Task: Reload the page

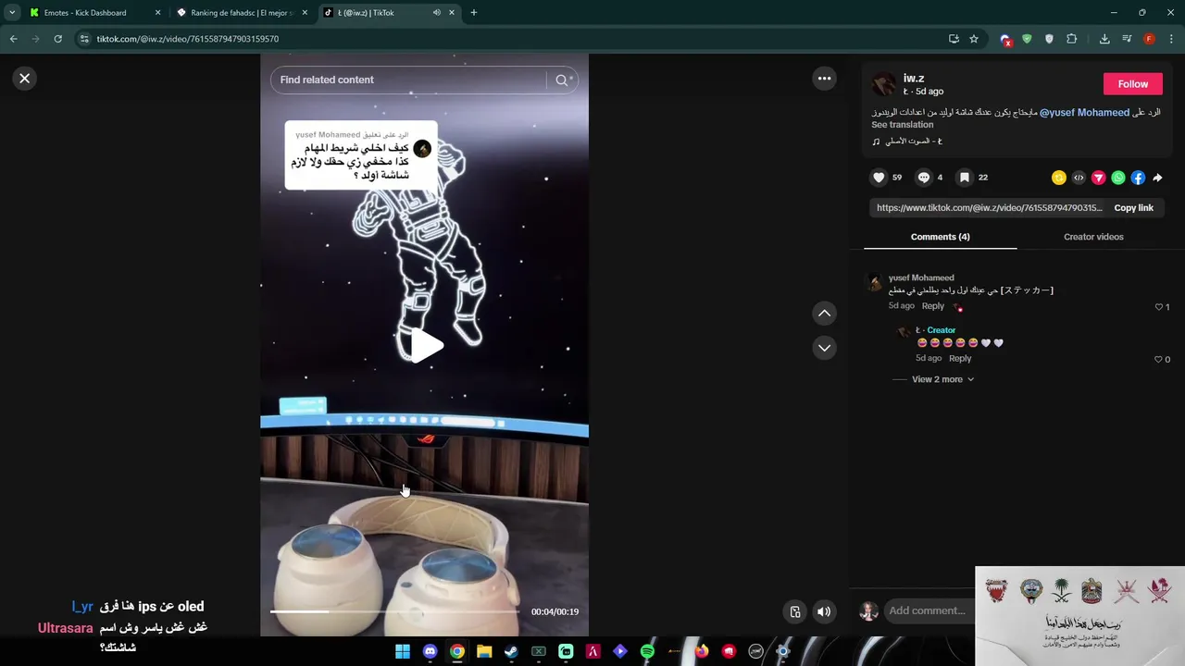Action: [57, 39]
